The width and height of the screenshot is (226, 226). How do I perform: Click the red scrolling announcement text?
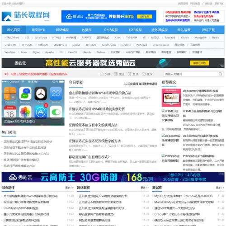[39, 74]
